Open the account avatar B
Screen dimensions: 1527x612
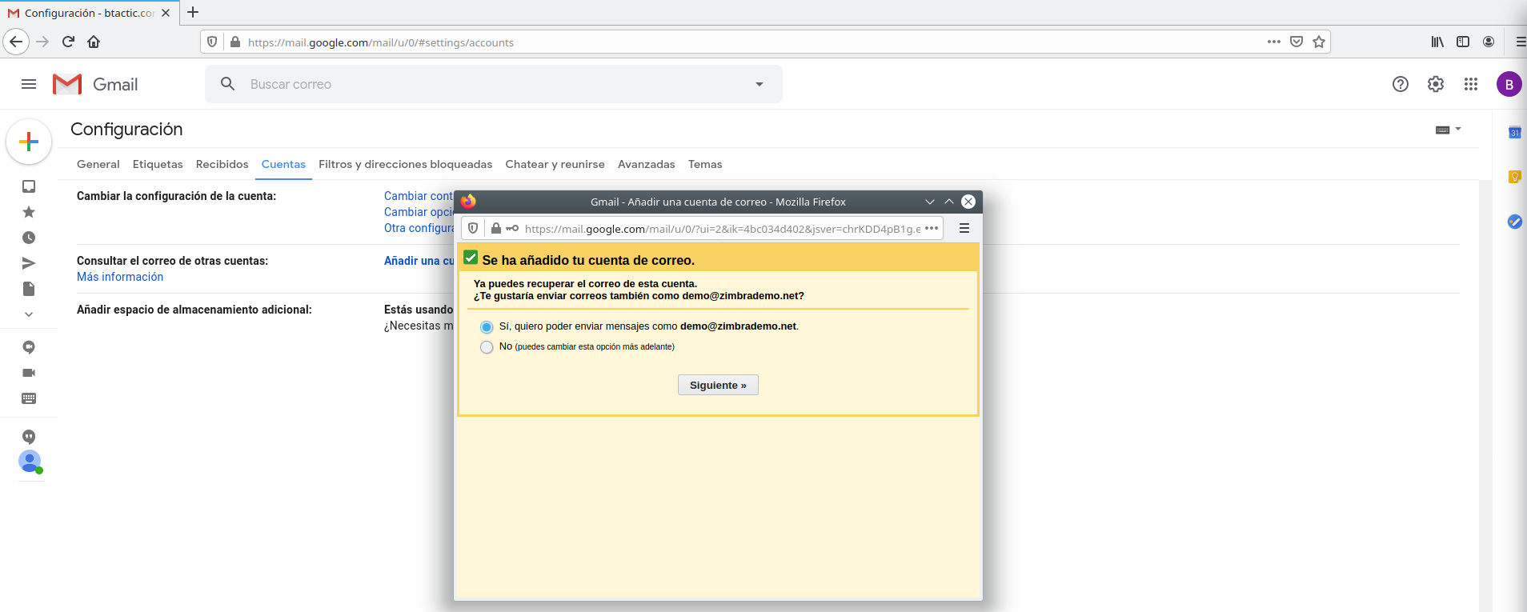pos(1509,84)
